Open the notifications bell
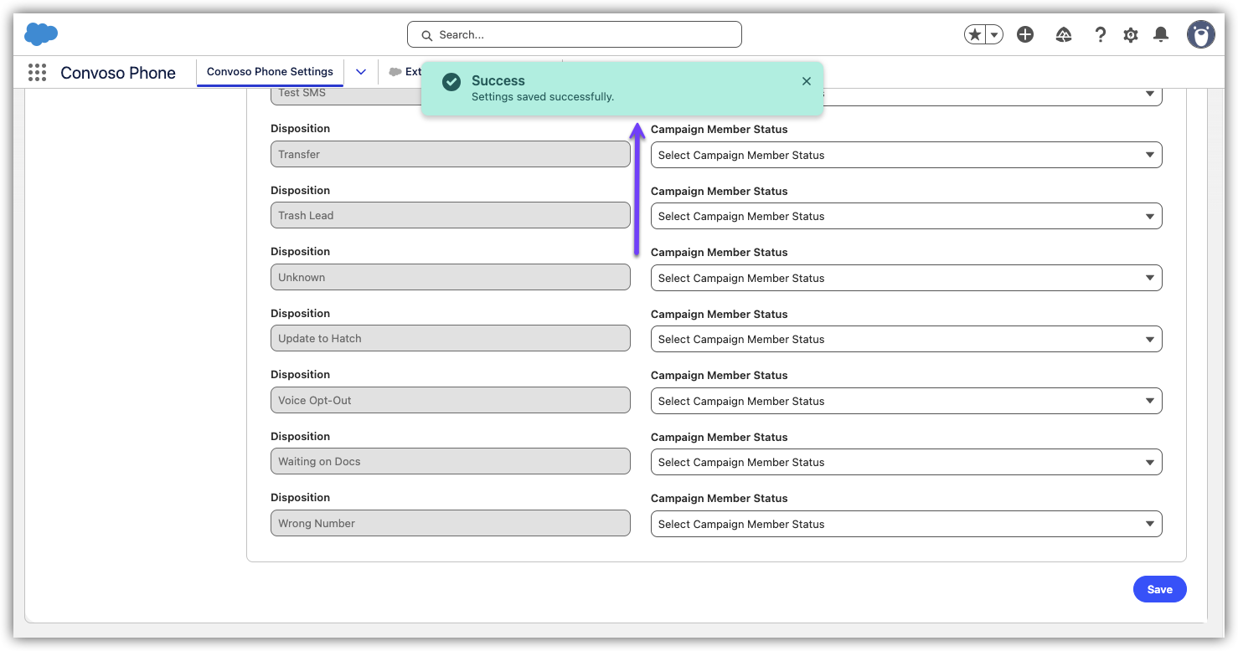The image size is (1238, 651). [1161, 34]
